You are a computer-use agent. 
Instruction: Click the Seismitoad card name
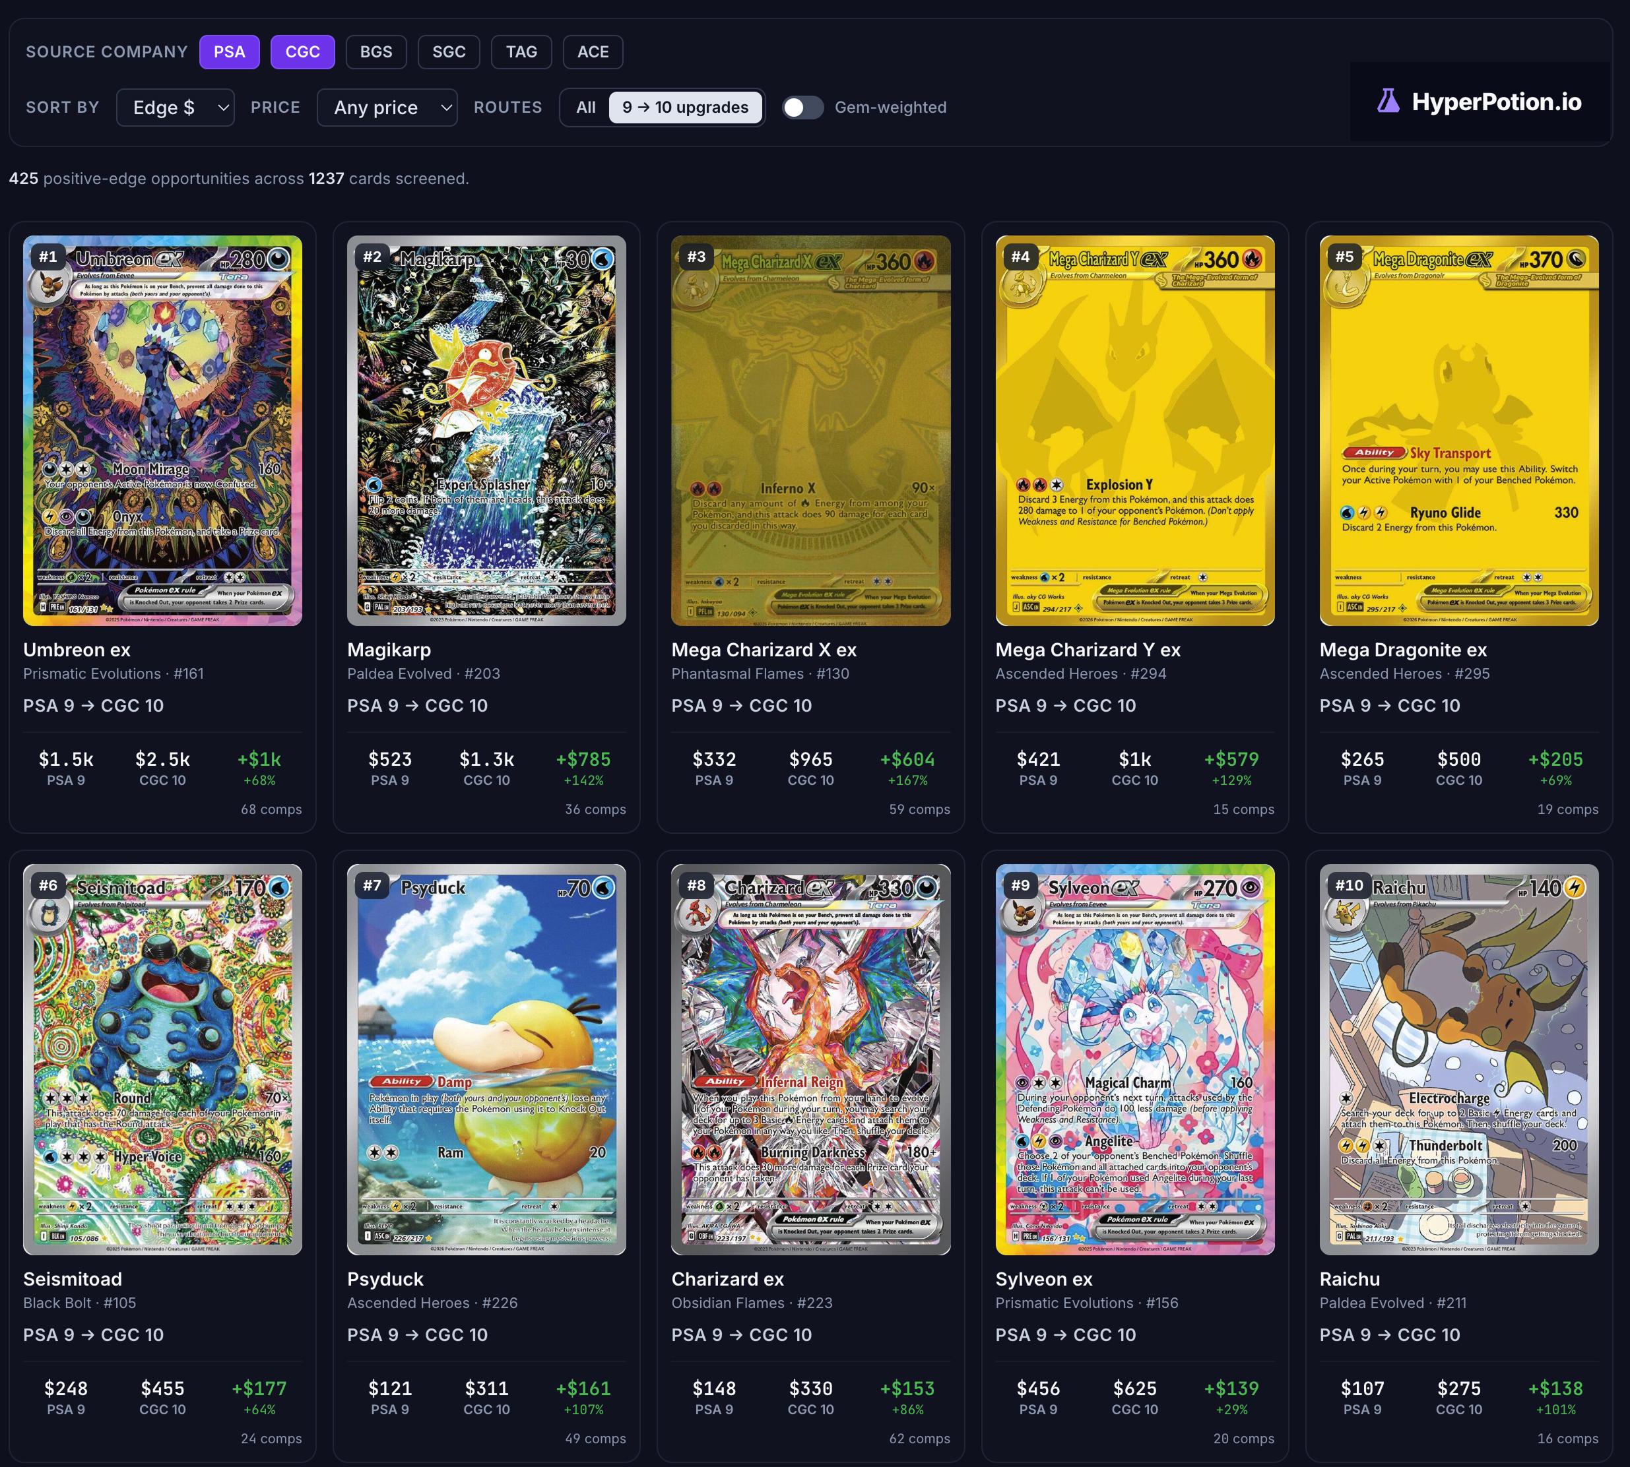point(73,1279)
